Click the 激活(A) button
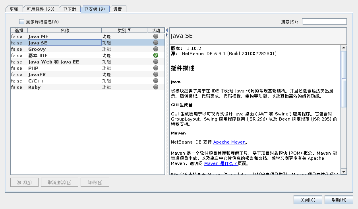 pyautogui.click(x=24, y=182)
